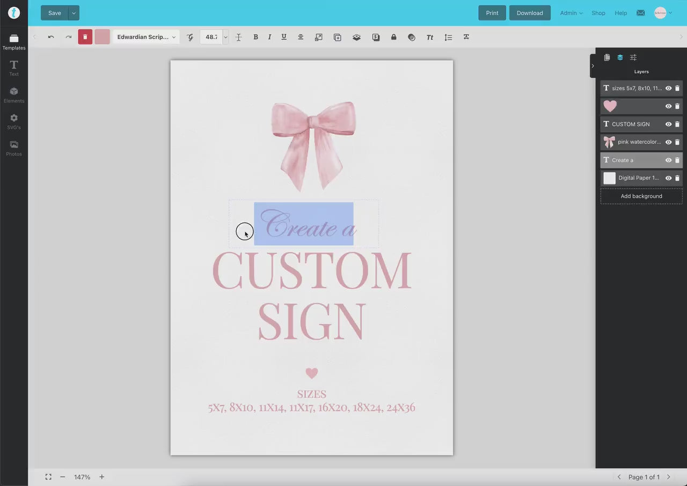Click the font size field showing 48.7
This screenshot has width=687, height=486.
(x=211, y=37)
